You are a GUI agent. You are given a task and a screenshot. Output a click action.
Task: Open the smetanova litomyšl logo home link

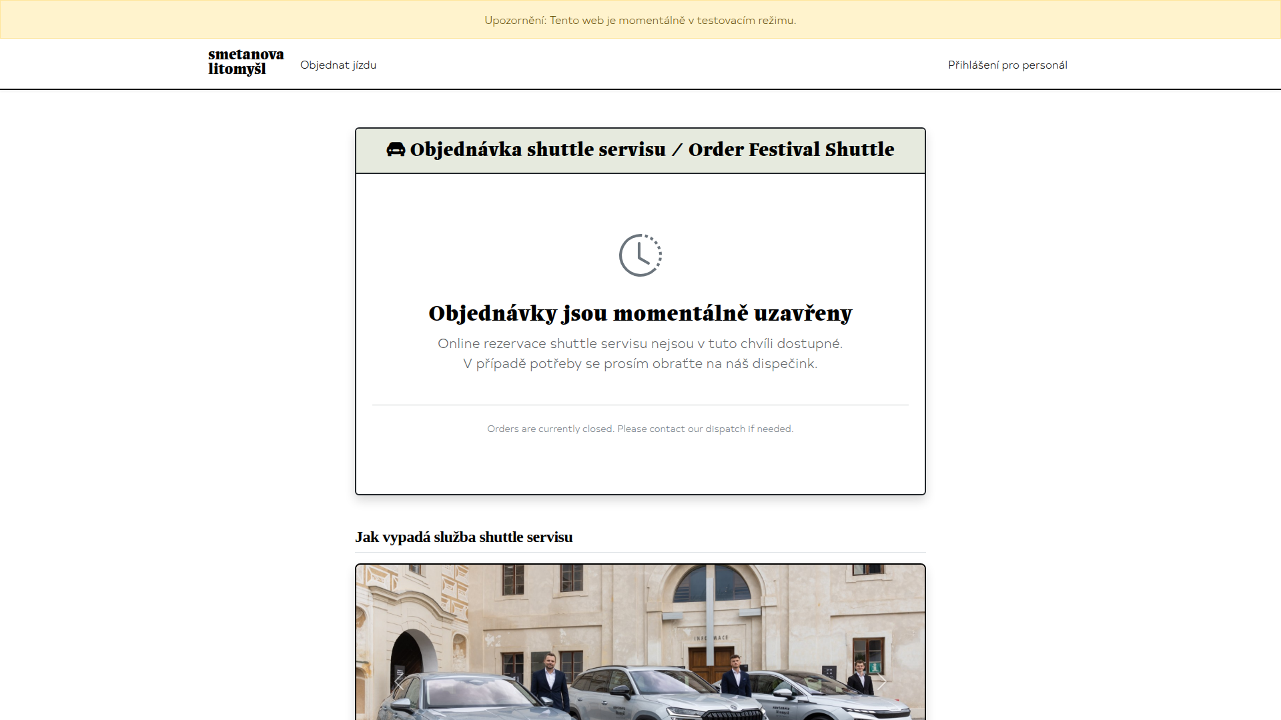coord(246,62)
